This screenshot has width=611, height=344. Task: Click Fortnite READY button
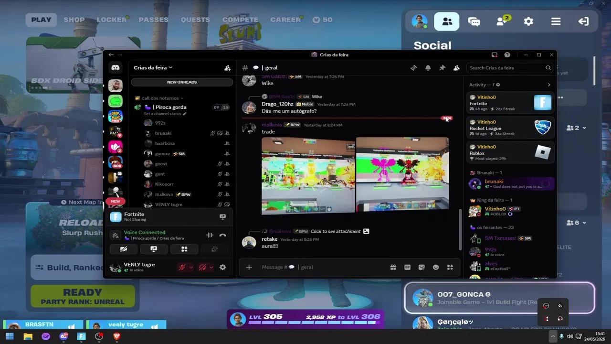click(x=83, y=296)
